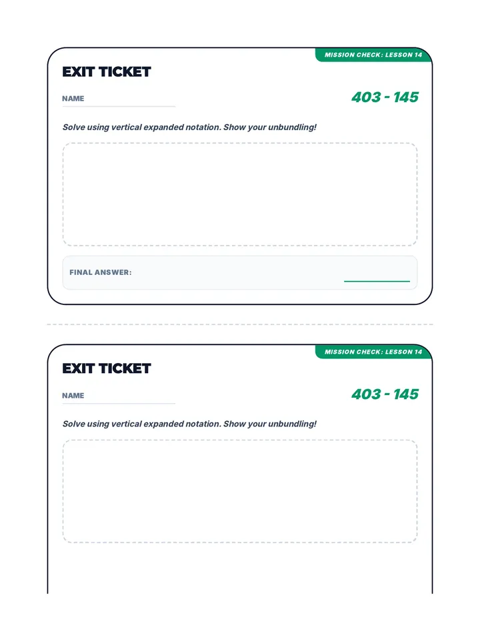Select the second Mission Check Lesson 14 badge
Image resolution: width=480 pixels, height=622 pixels.
click(x=373, y=352)
